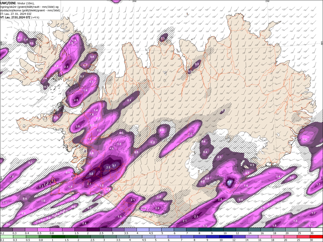Click the 3.2 precipitation value on the map
This screenshot has width=323, height=242.
coord(91,174)
